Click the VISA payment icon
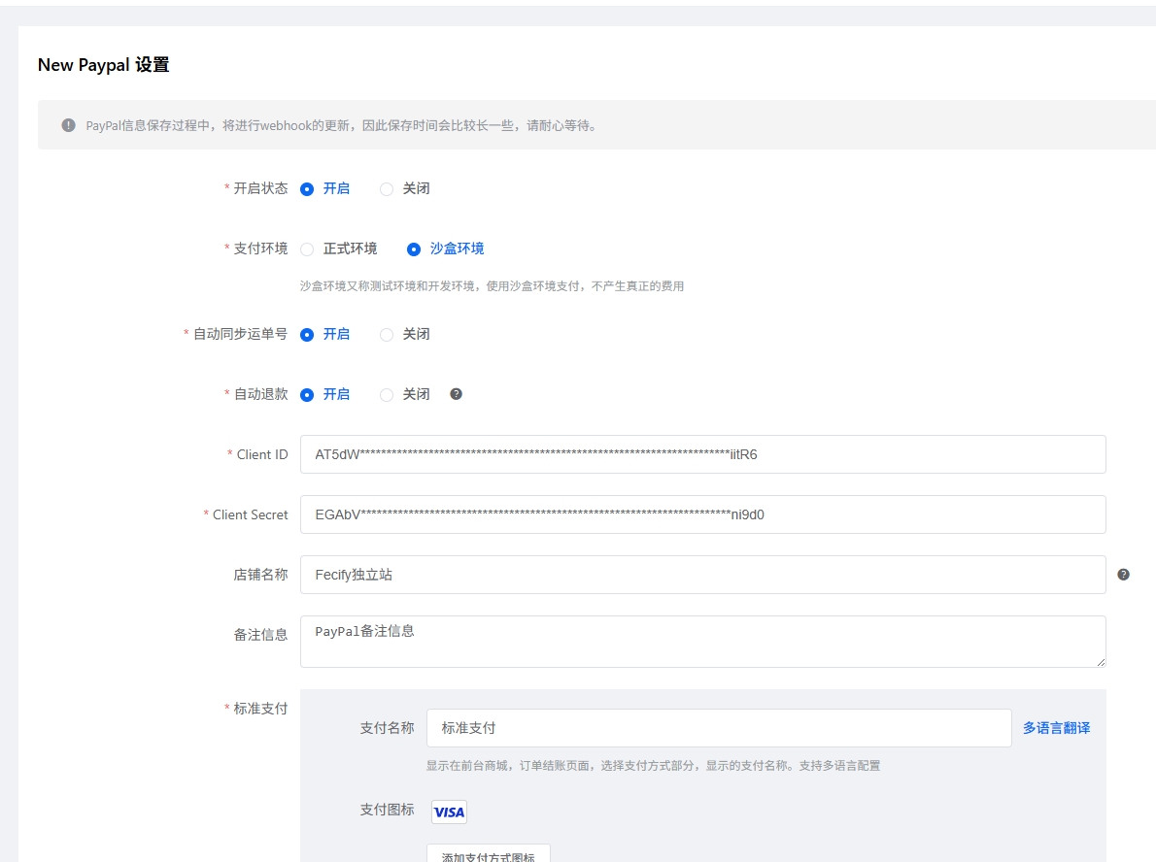Viewport: 1156px width, 862px height. (x=449, y=812)
